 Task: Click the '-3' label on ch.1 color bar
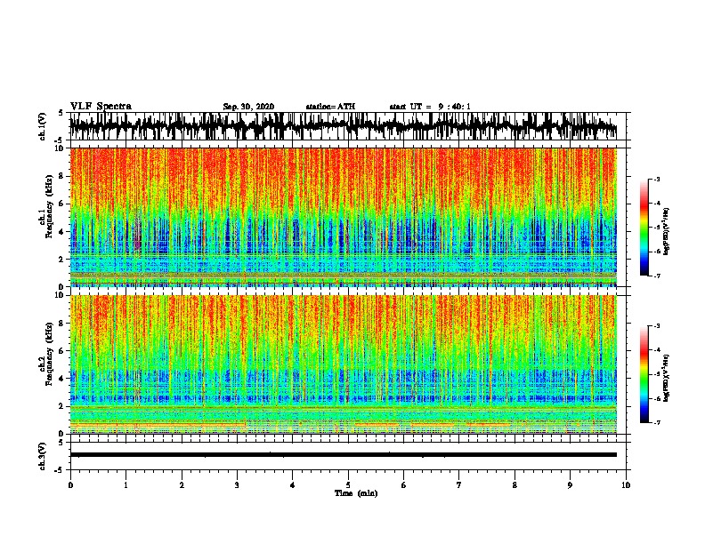tap(656, 180)
